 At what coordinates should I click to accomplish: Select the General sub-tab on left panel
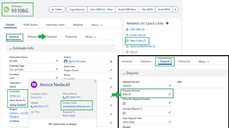[14, 37]
